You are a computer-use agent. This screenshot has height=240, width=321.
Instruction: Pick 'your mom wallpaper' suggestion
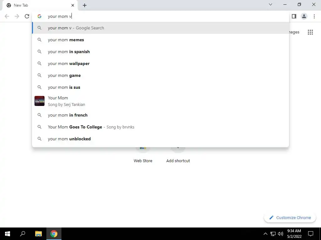(160, 63)
